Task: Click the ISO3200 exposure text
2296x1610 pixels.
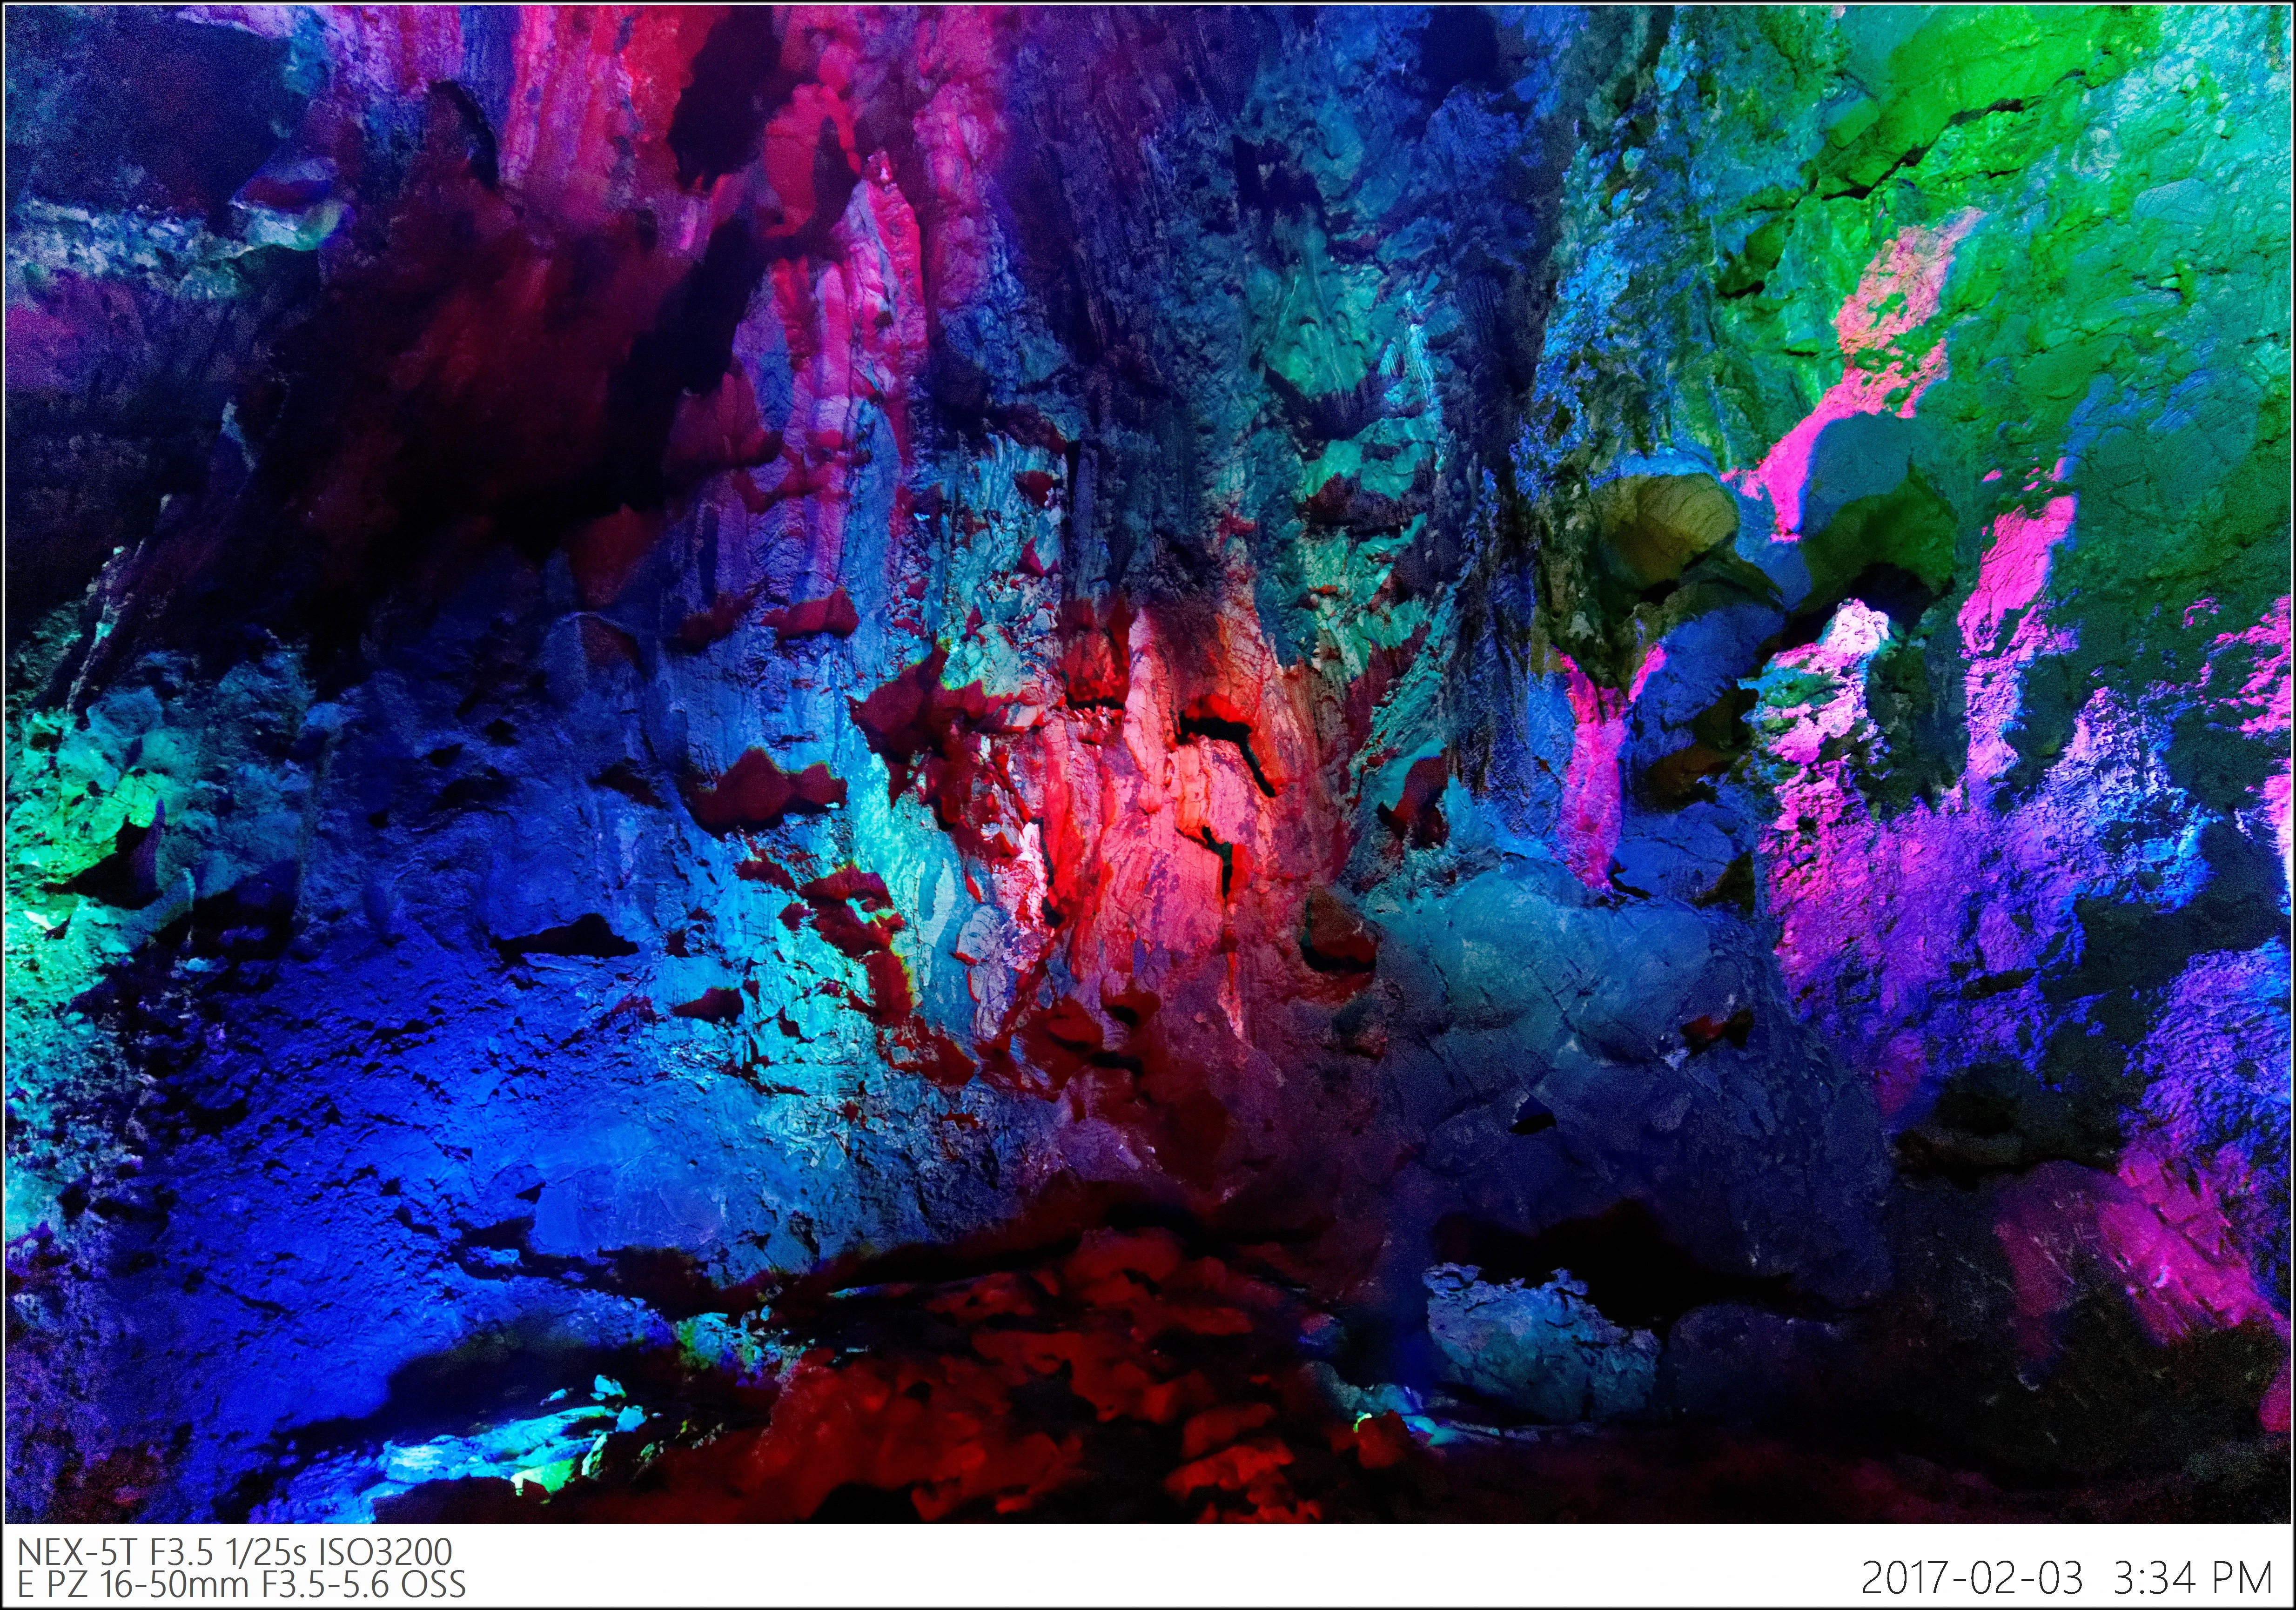Action: pos(385,1552)
